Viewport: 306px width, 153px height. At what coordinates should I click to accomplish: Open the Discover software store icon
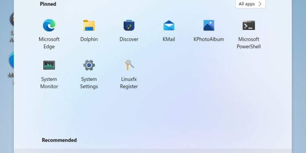tap(129, 25)
